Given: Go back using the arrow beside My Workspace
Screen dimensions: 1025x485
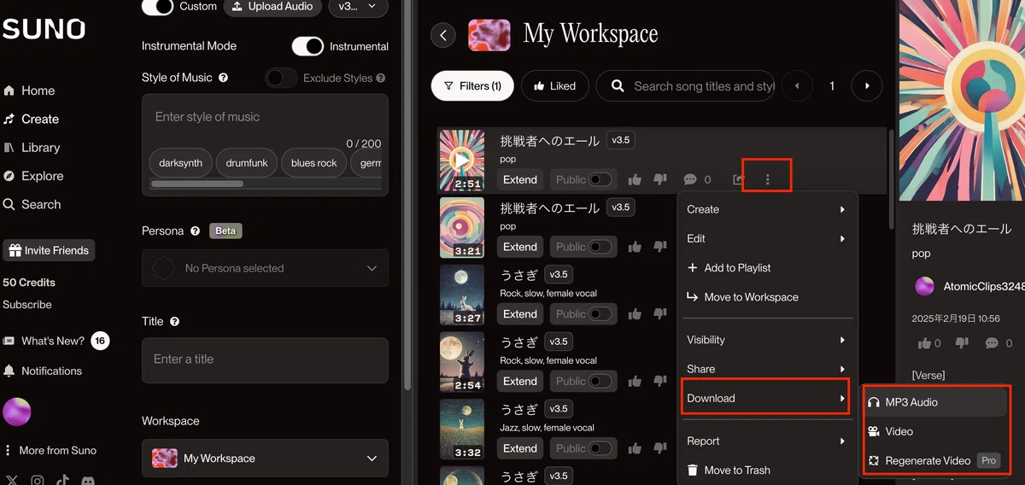Looking at the screenshot, I should coord(442,35).
